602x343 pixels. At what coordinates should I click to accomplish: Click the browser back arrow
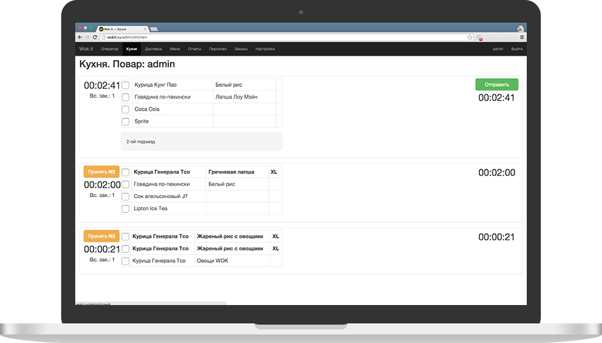[x=80, y=37]
